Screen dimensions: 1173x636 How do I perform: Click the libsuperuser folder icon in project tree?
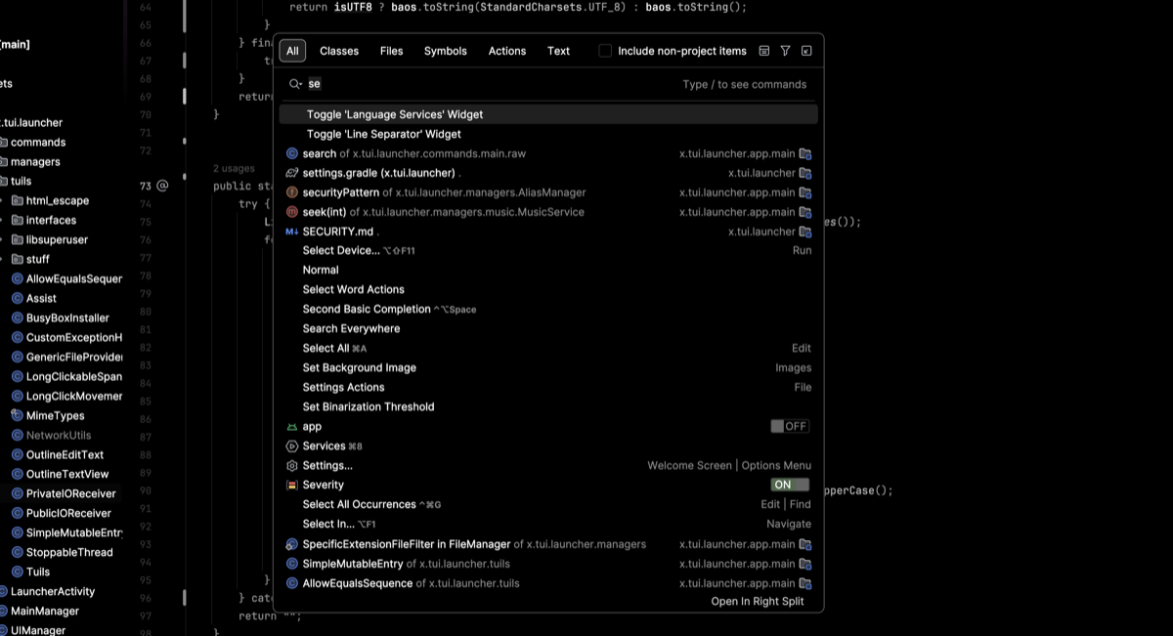point(18,239)
